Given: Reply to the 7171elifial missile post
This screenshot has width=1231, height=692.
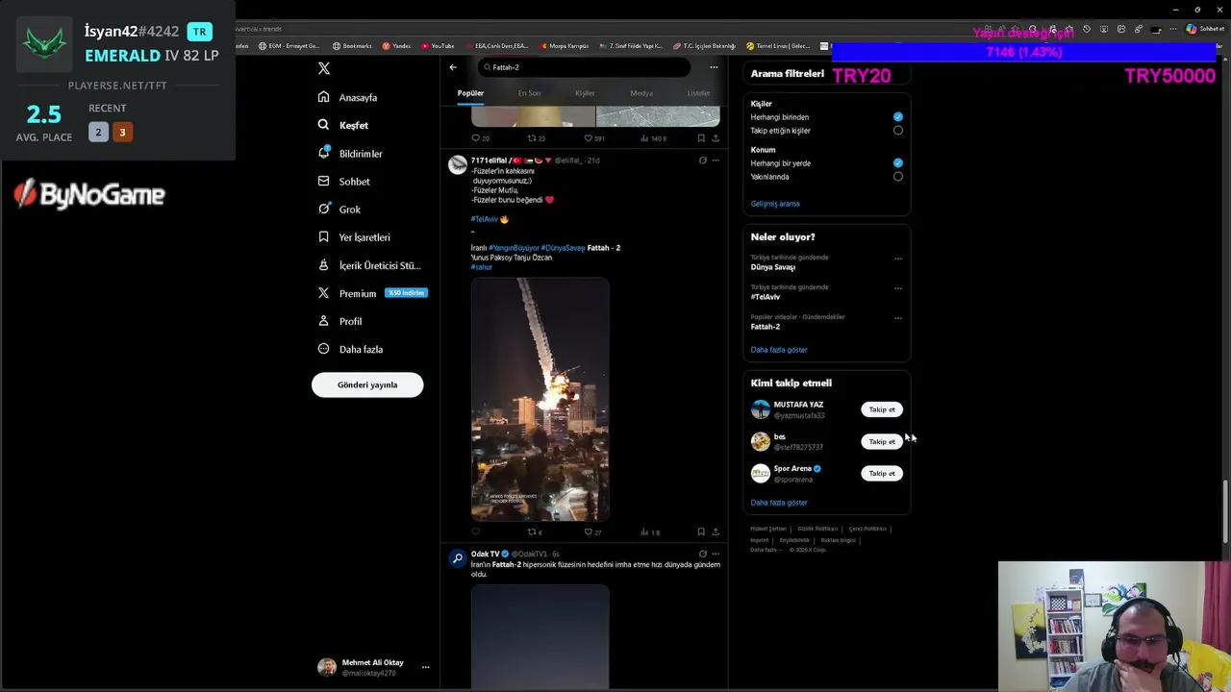Looking at the screenshot, I should point(475,531).
